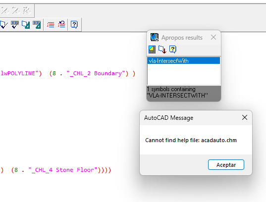Screen dimensions: 266x202
Task: Click the Help icon in Apropos results
Action: (173, 50)
